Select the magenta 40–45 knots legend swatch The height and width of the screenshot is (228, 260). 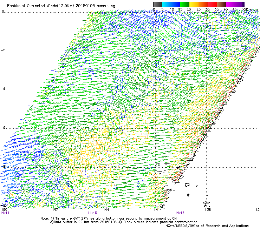coord(230,4)
